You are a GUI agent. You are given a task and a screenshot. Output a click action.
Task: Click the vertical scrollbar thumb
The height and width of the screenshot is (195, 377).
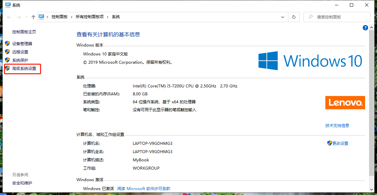point(371,103)
